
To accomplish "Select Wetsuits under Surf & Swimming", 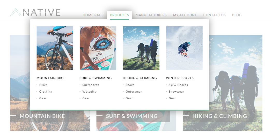I will pyautogui.click(x=89, y=92).
